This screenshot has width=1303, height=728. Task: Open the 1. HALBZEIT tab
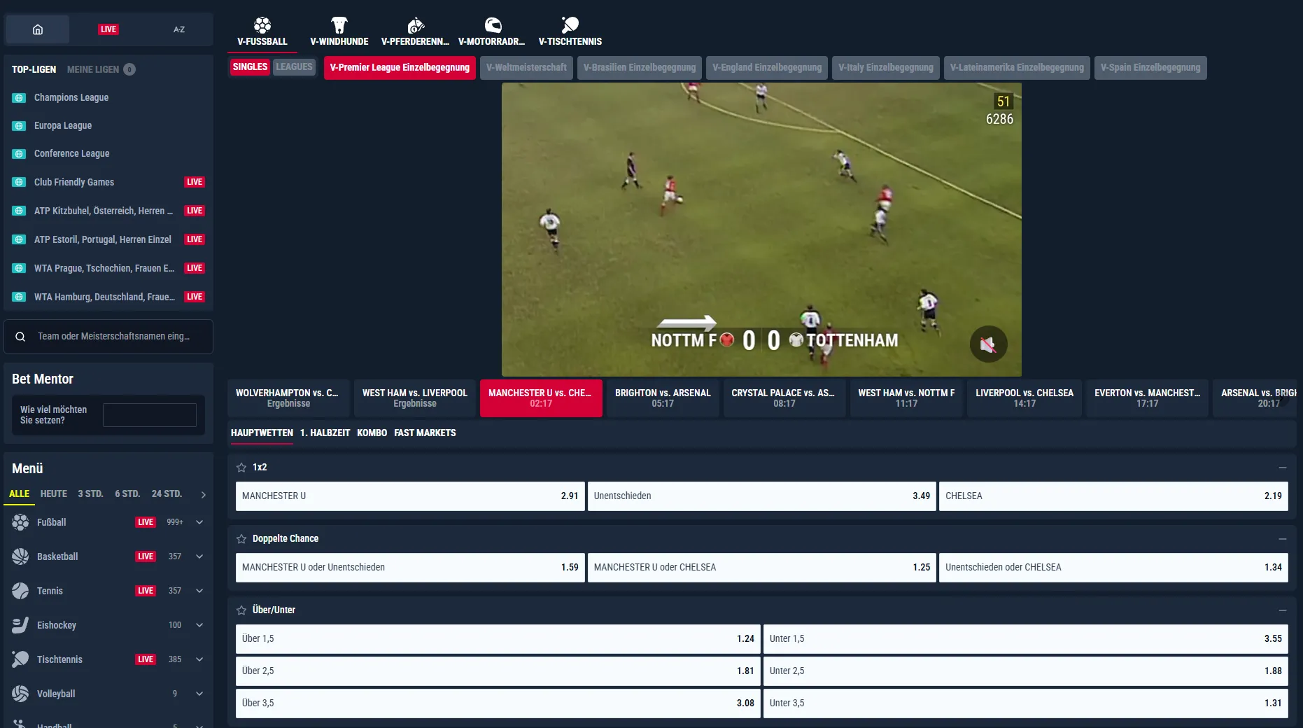[325, 433]
